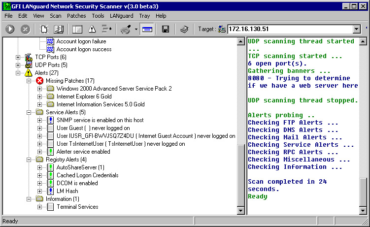
Task: Click the green alert icon beside Alerter service
Action: coord(50,152)
